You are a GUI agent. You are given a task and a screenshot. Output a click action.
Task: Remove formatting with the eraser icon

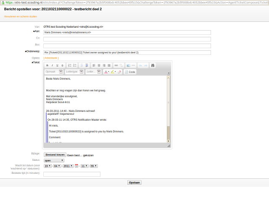coord(119,72)
